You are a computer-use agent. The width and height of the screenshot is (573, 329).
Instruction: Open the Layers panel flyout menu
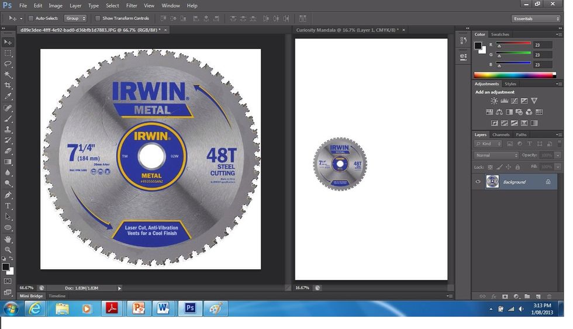pyautogui.click(x=558, y=135)
